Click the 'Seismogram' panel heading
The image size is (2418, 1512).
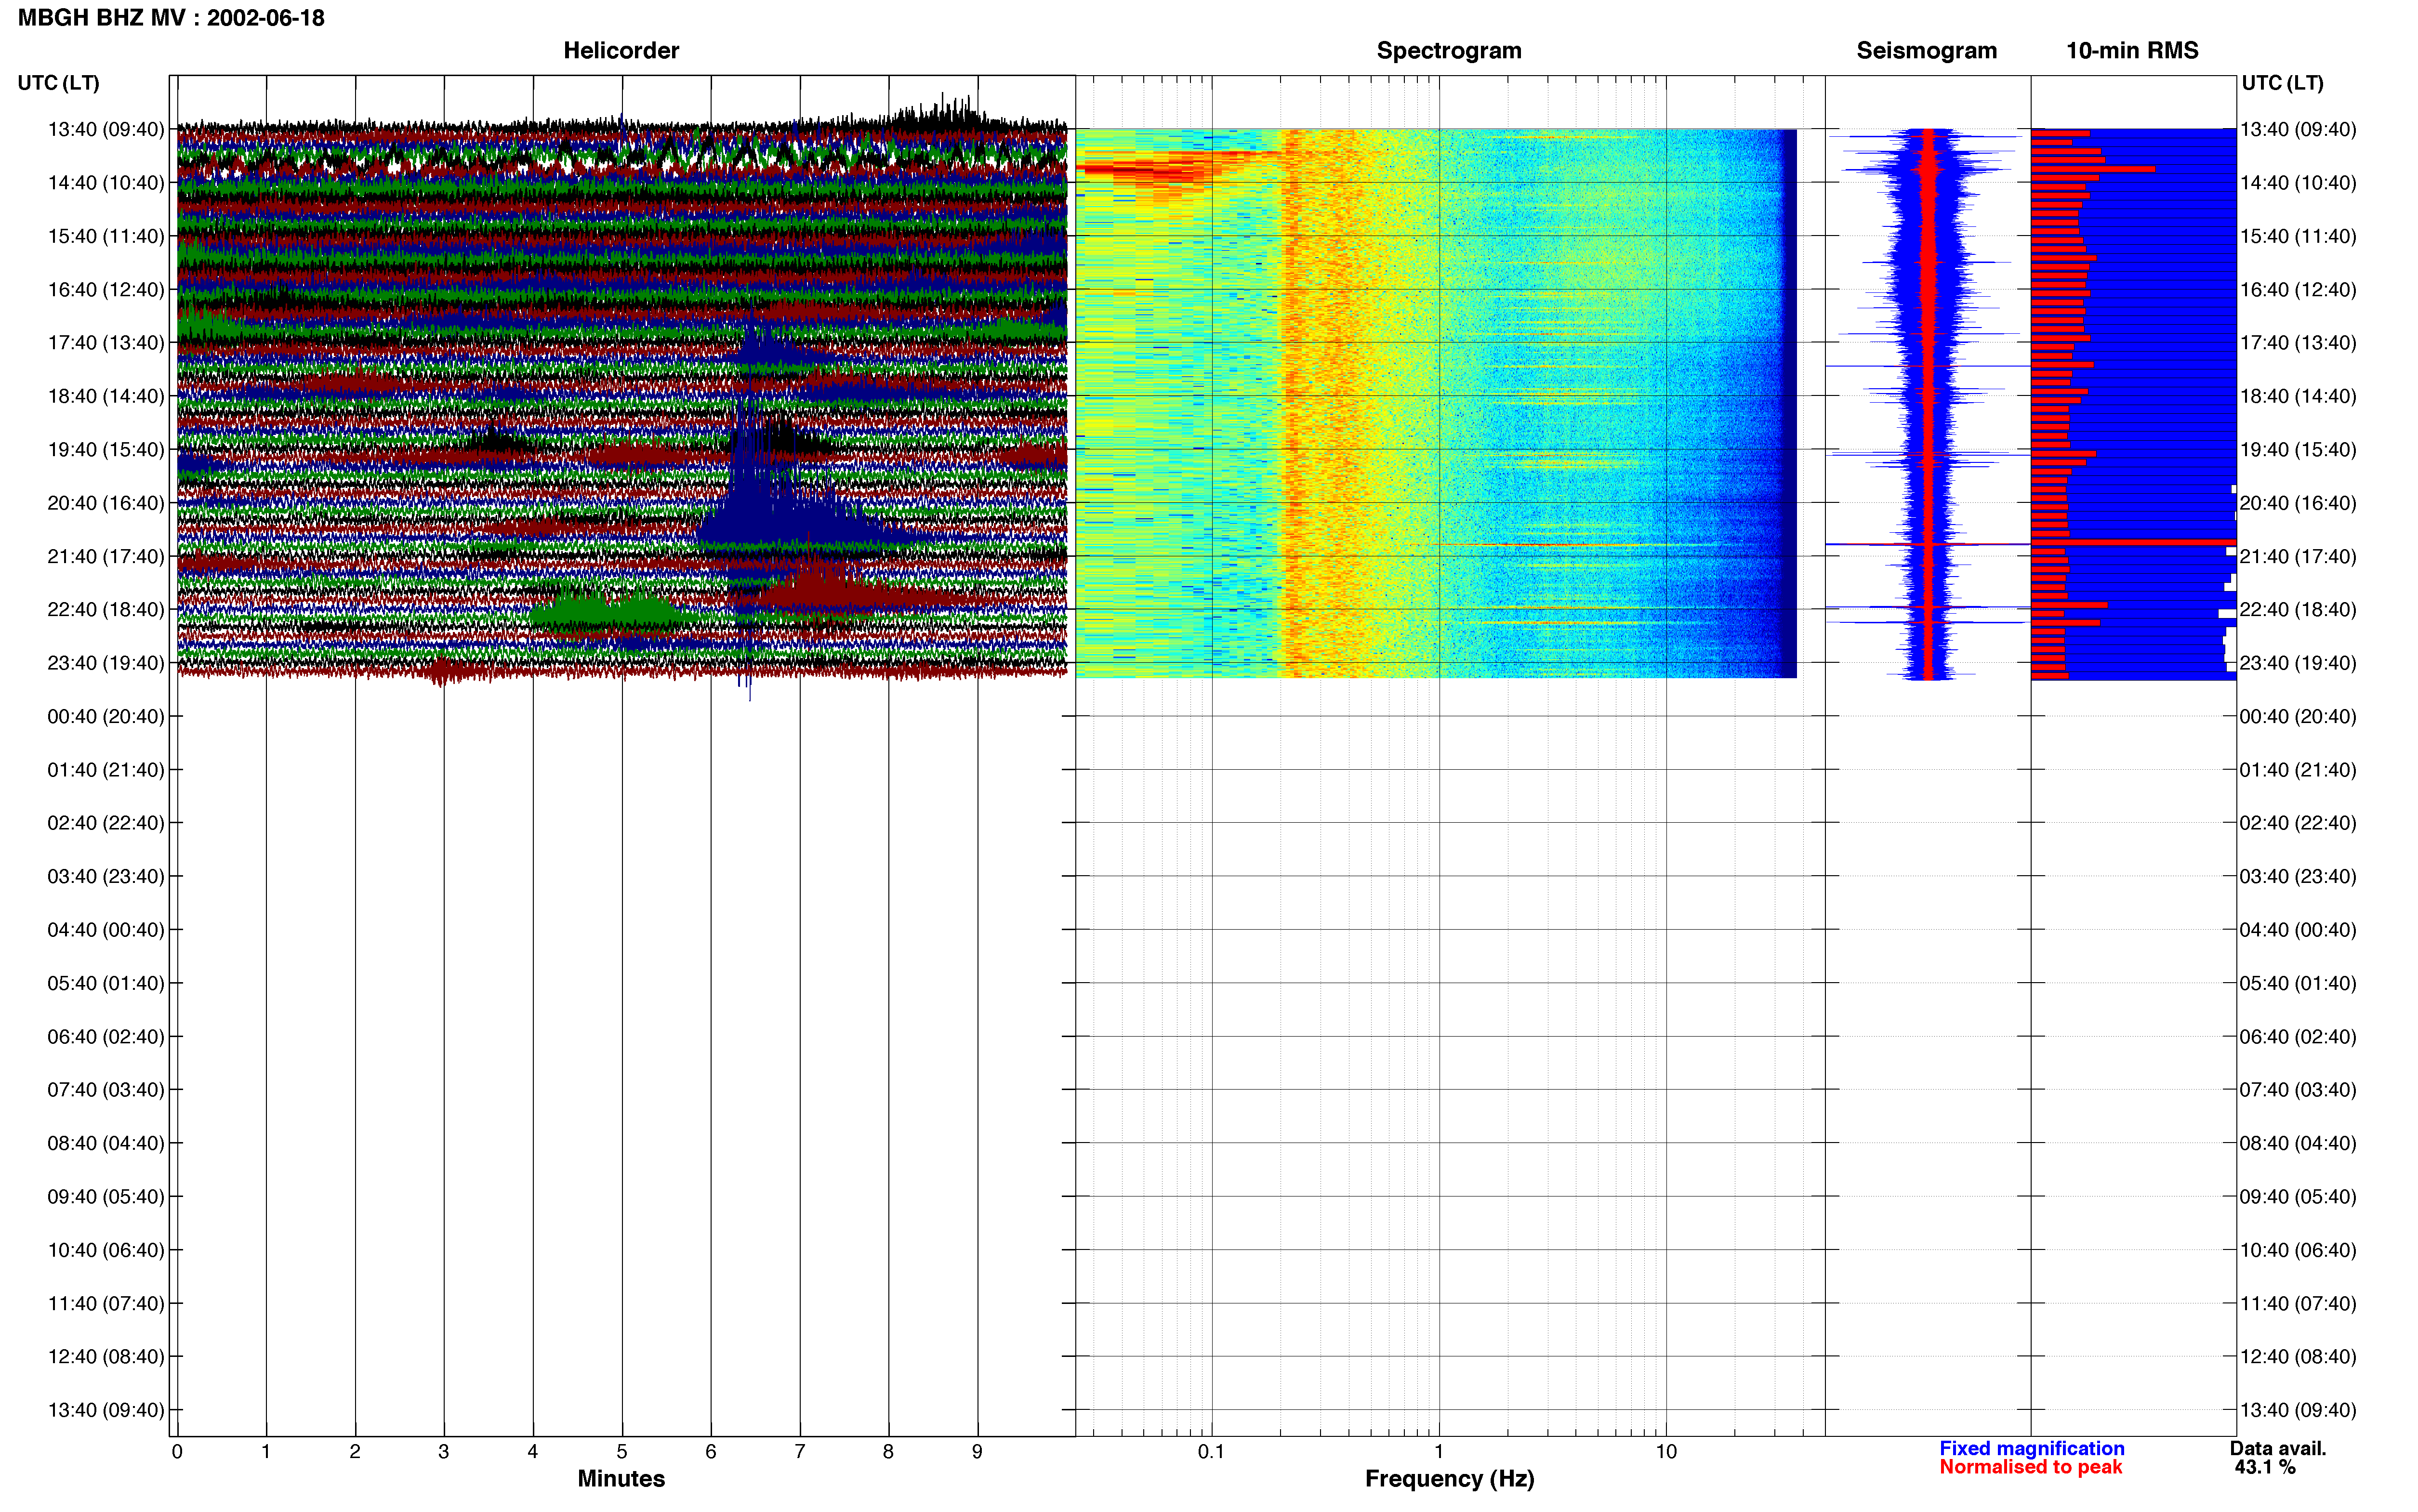[x=1926, y=51]
